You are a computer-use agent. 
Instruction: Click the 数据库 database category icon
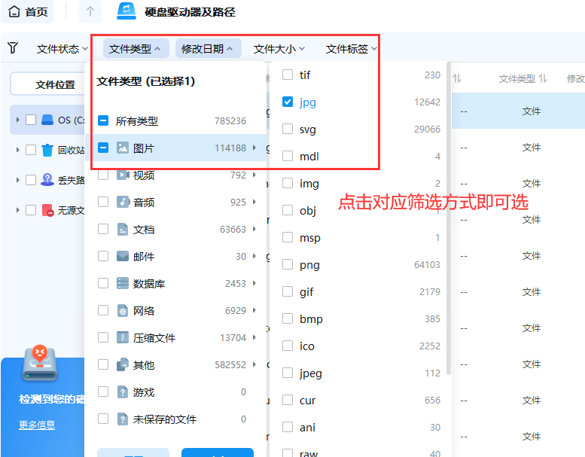[x=123, y=283]
